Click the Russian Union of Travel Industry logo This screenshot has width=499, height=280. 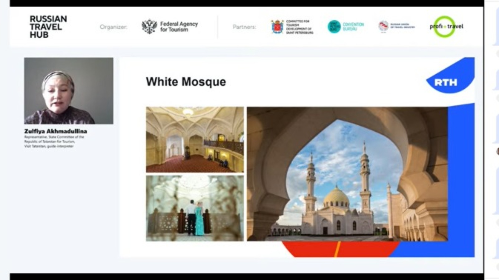[x=383, y=26]
